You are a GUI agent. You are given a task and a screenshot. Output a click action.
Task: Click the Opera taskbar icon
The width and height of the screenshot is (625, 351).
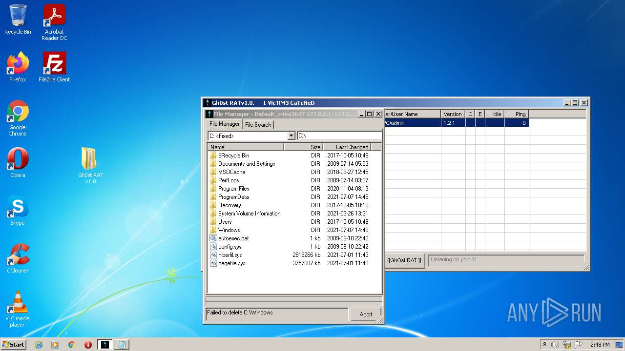[88, 345]
